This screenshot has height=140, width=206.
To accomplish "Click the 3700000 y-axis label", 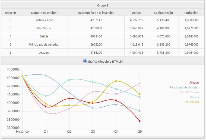I will tap(13, 128).
